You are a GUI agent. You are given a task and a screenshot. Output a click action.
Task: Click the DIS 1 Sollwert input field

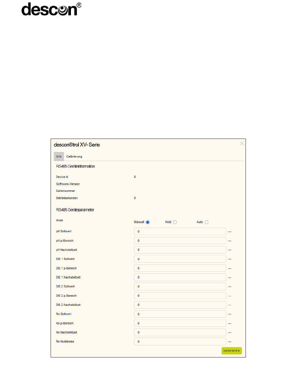180,259
